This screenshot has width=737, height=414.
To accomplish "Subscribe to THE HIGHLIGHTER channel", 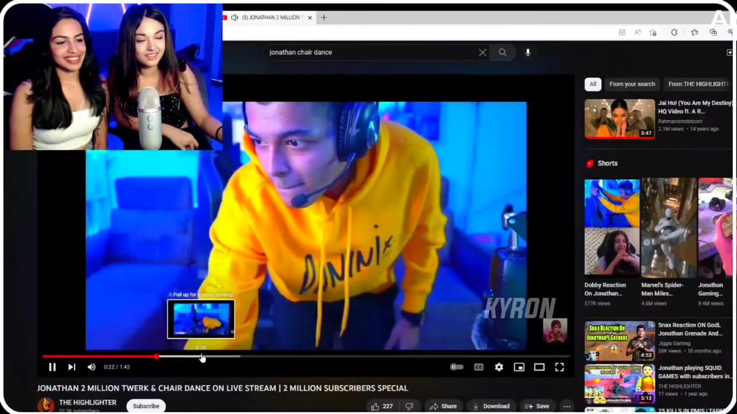I will pos(146,406).
